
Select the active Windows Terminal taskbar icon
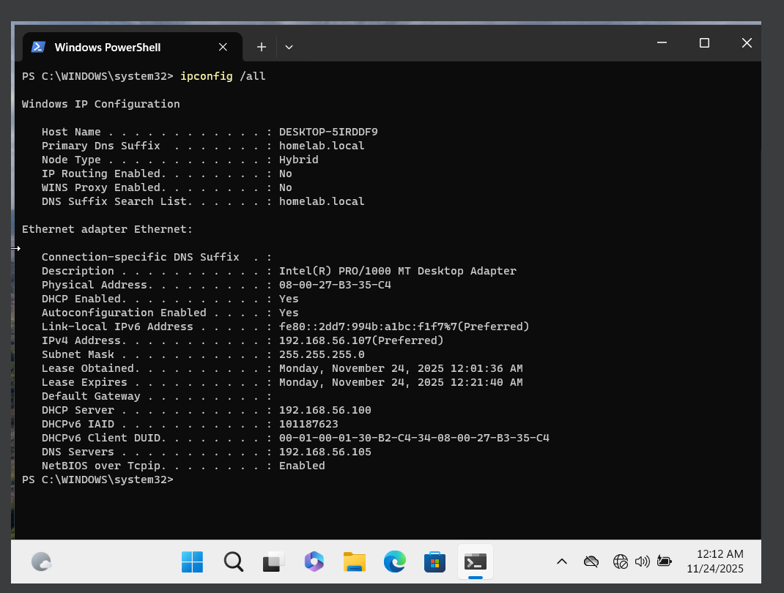point(475,562)
